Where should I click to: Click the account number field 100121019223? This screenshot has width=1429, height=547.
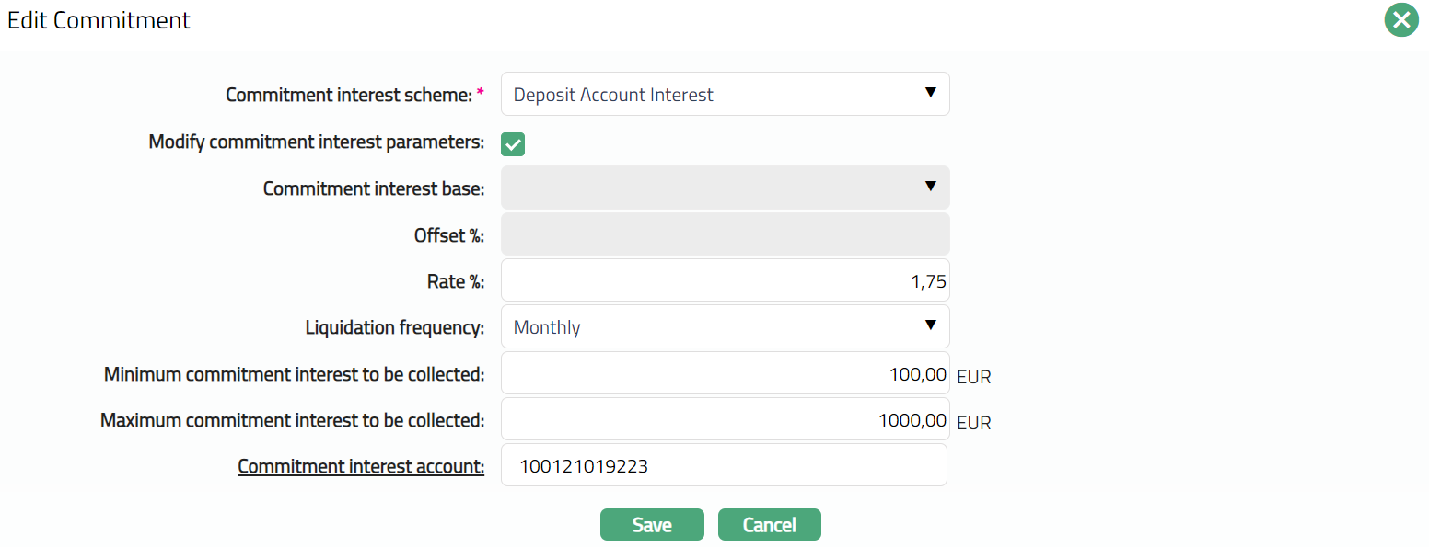point(725,466)
